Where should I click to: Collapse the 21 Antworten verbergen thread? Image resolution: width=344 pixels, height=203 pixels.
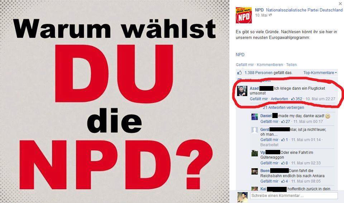coord(283,108)
